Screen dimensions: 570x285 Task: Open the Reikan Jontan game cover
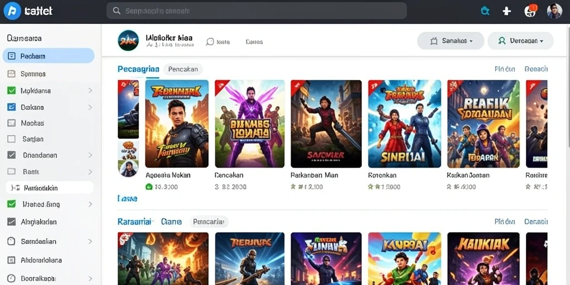coord(483,124)
